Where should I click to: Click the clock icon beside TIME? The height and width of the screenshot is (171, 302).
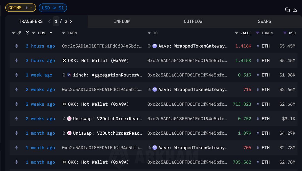pos(27,33)
